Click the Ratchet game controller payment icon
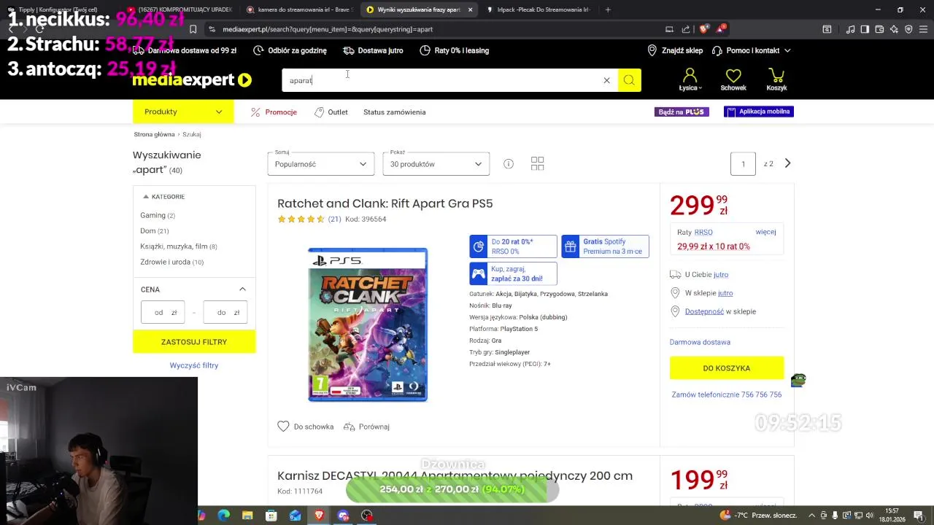The height and width of the screenshot is (525, 934). coord(479,274)
